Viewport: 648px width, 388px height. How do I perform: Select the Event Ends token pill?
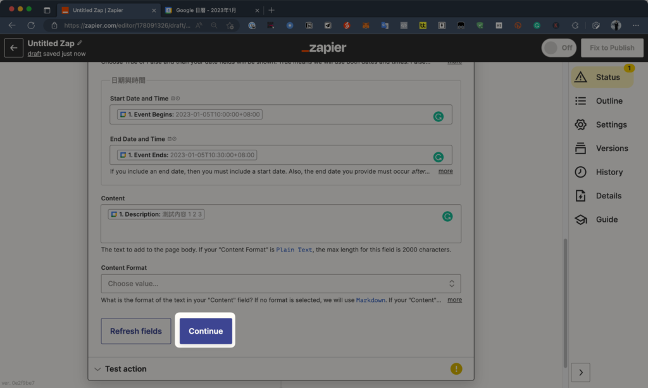pyautogui.click(x=187, y=155)
